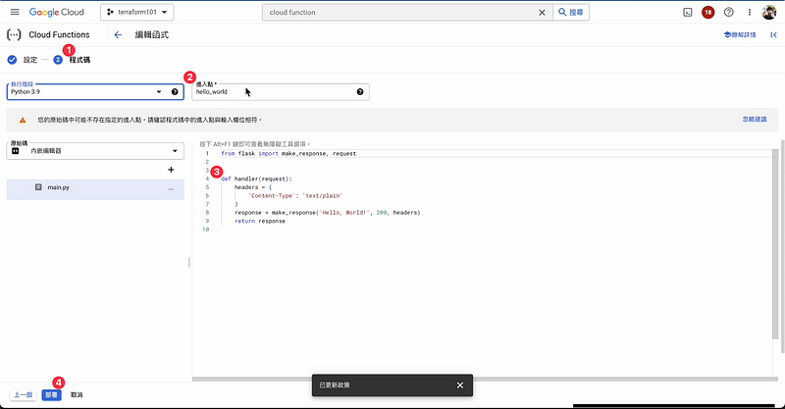Dismiss the warning via 忽略建議
The width and height of the screenshot is (785, 409).
tap(755, 119)
